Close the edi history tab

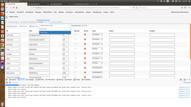(62, 22)
